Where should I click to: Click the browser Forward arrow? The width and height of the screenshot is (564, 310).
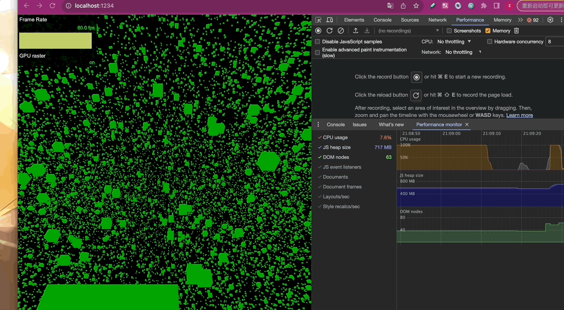[x=39, y=6]
